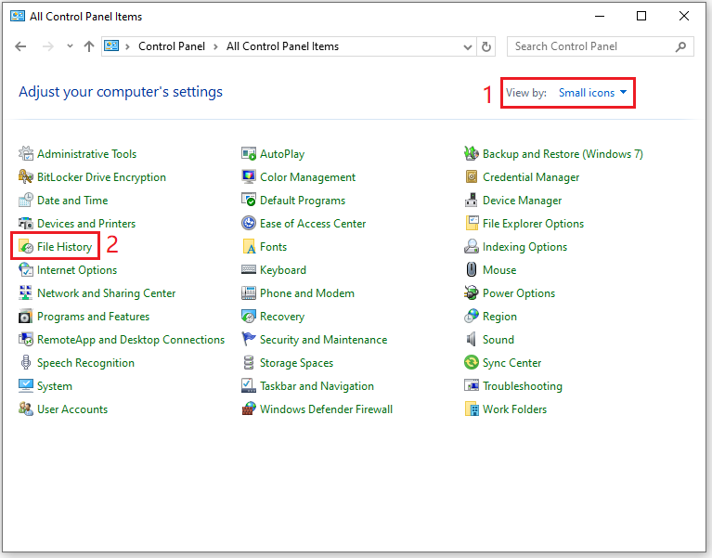This screenshot has height=558, width=712.
Task: Click the Default Programs icon
Action: 249,201
